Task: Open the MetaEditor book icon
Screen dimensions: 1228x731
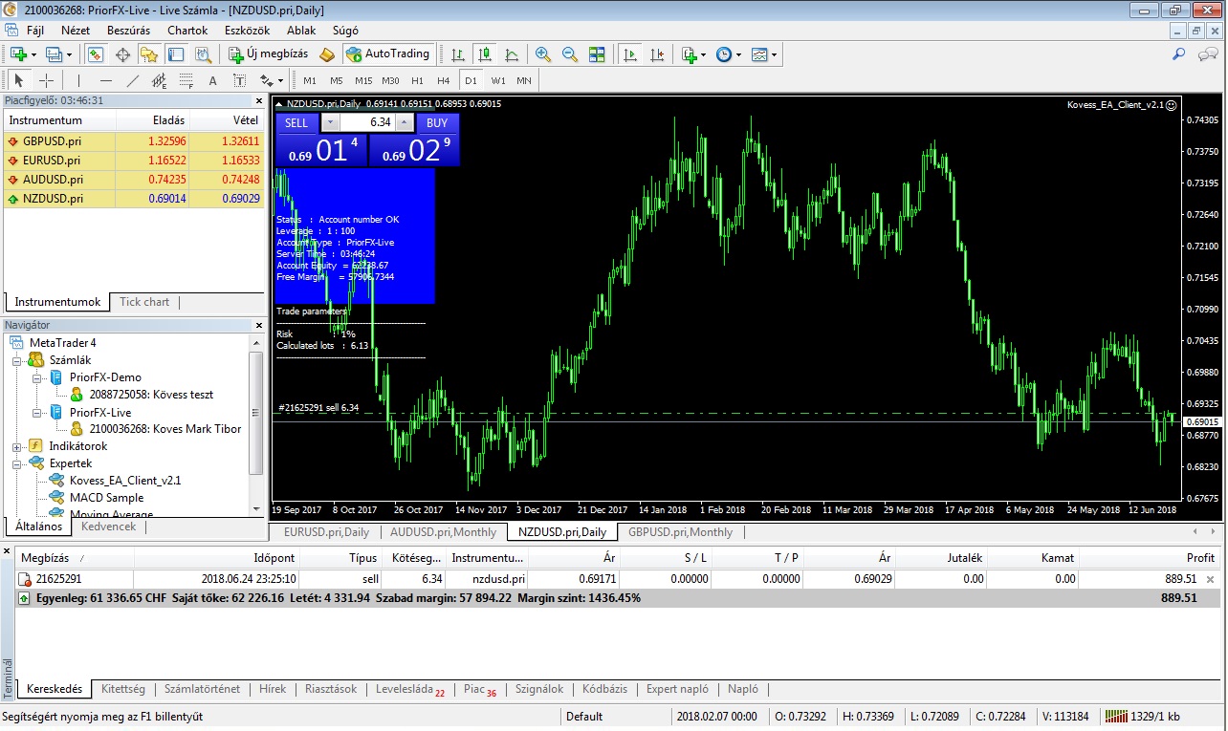Action: tap(327, 54)
